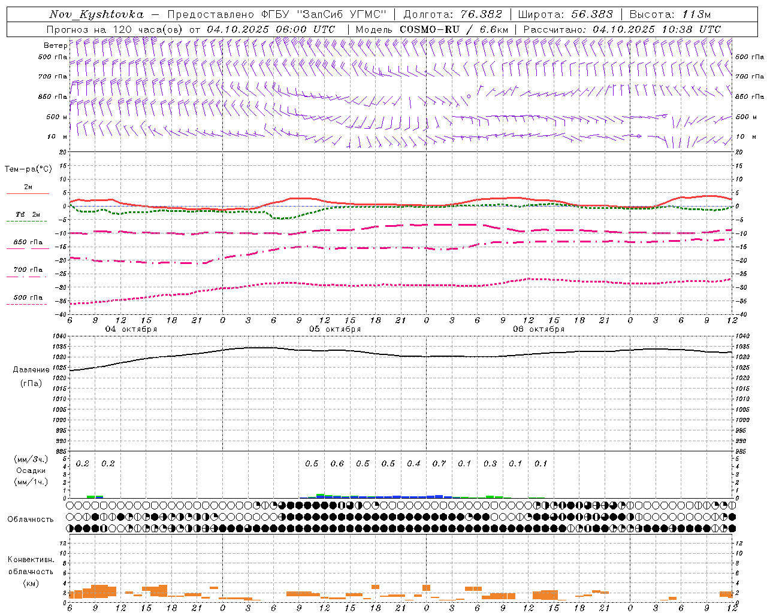The image size is (767, 613).
Task: Click the Конвективн. convective cloud label
Action: point(31,560)
